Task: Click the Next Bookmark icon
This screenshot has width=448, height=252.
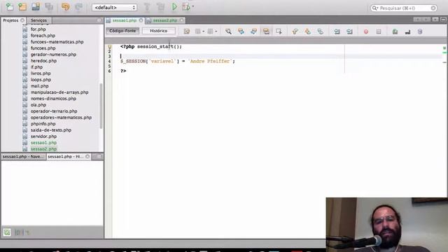Action: (x=308, y=31)
